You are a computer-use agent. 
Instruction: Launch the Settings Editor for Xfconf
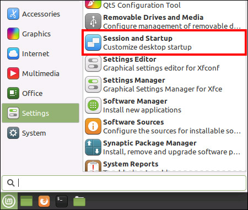164,63
